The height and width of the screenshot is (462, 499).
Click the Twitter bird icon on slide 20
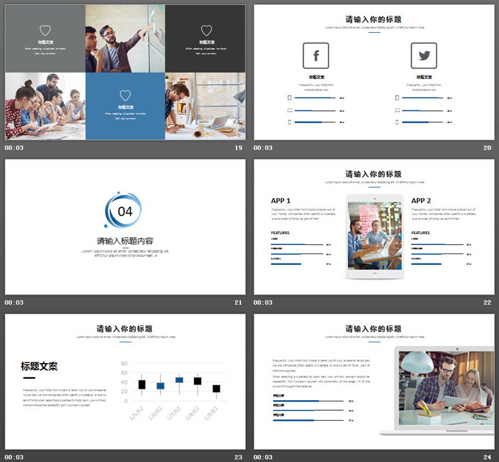click(x=424, y=56)
